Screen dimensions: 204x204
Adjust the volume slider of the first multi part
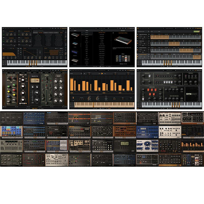[144, 37]
